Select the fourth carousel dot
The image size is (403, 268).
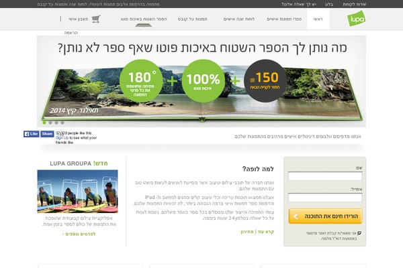(x=62, y=123)
